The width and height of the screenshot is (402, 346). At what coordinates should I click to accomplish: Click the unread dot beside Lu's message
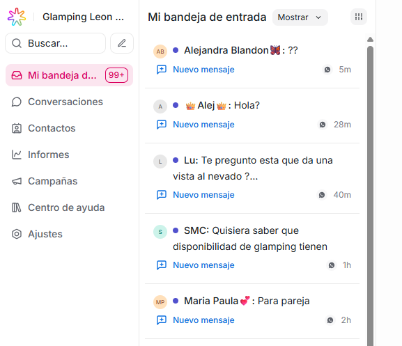[176, 160]
